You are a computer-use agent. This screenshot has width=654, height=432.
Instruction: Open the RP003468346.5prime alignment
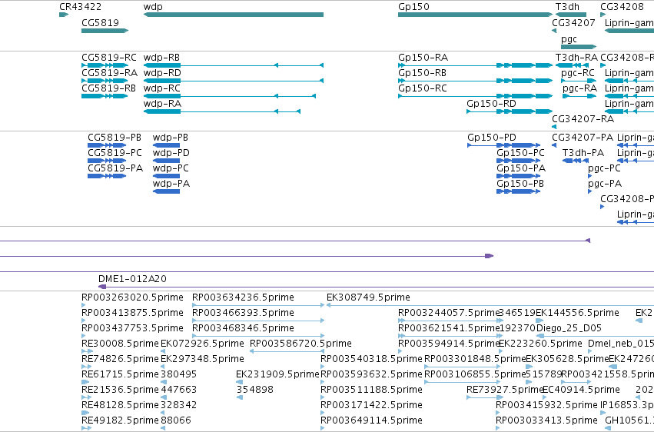(258, 337)
